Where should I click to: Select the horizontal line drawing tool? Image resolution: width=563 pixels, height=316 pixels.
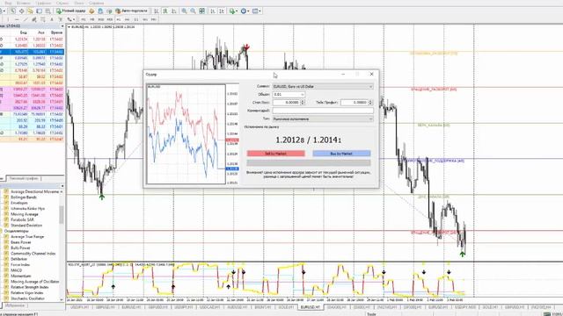17,19
